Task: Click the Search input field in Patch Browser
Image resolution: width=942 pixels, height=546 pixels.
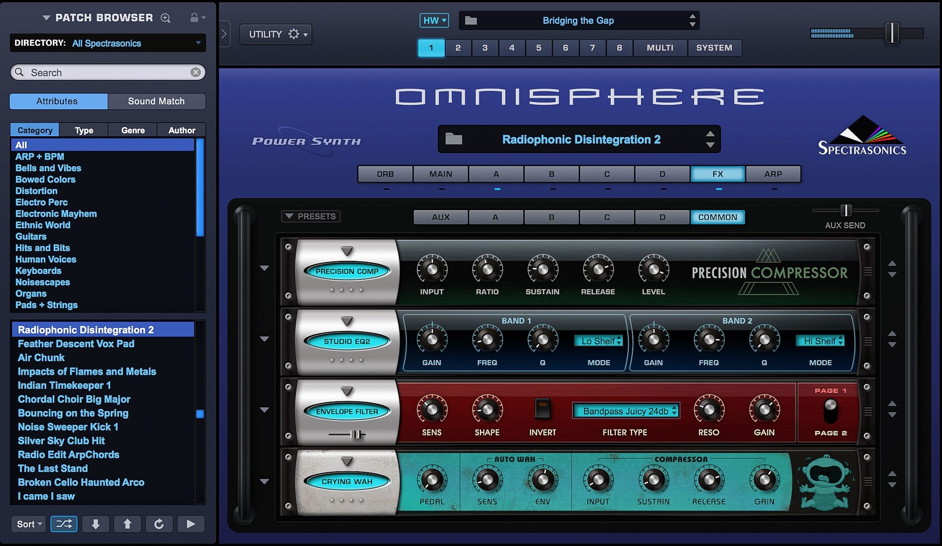Action: (x=106, y=72)
